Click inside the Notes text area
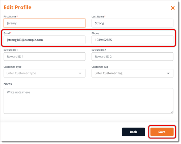The image size is (181, 144). (88, 101)
